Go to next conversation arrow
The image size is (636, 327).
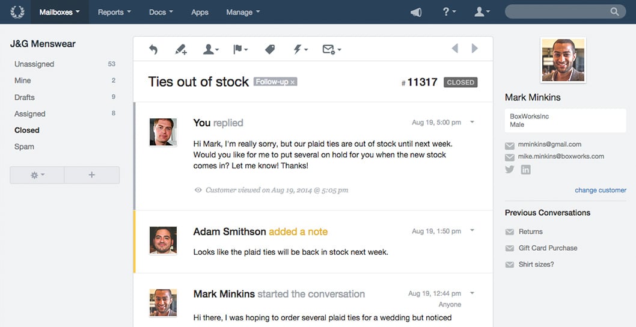pos(474,49)
